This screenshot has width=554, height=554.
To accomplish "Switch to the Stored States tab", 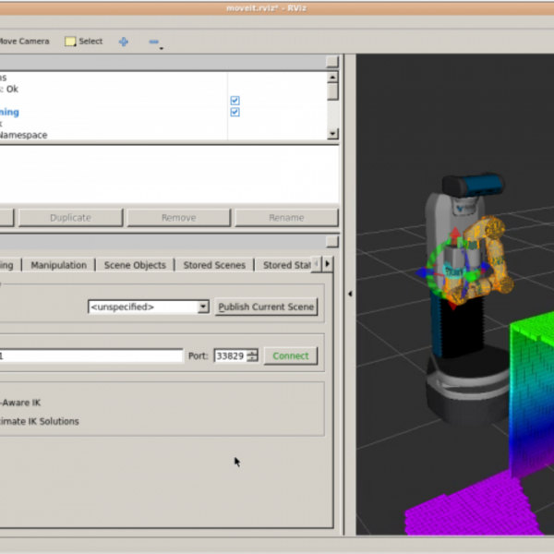I will (x=286, y=265).
